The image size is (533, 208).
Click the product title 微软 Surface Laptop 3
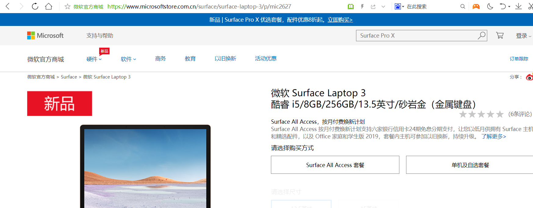[x=318, y=93]
